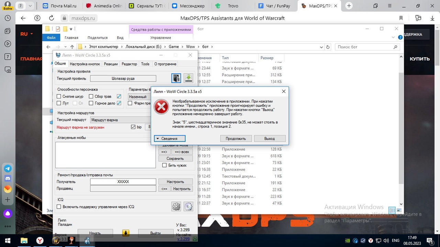The image size is (440, 247).
Task: Click the Получатель input field
Action: [123, 181]
